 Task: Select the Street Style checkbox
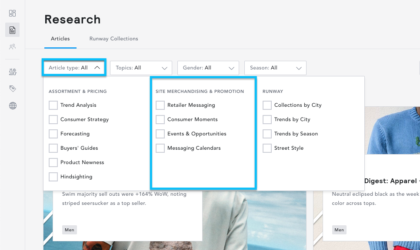[x=267, y=148]
